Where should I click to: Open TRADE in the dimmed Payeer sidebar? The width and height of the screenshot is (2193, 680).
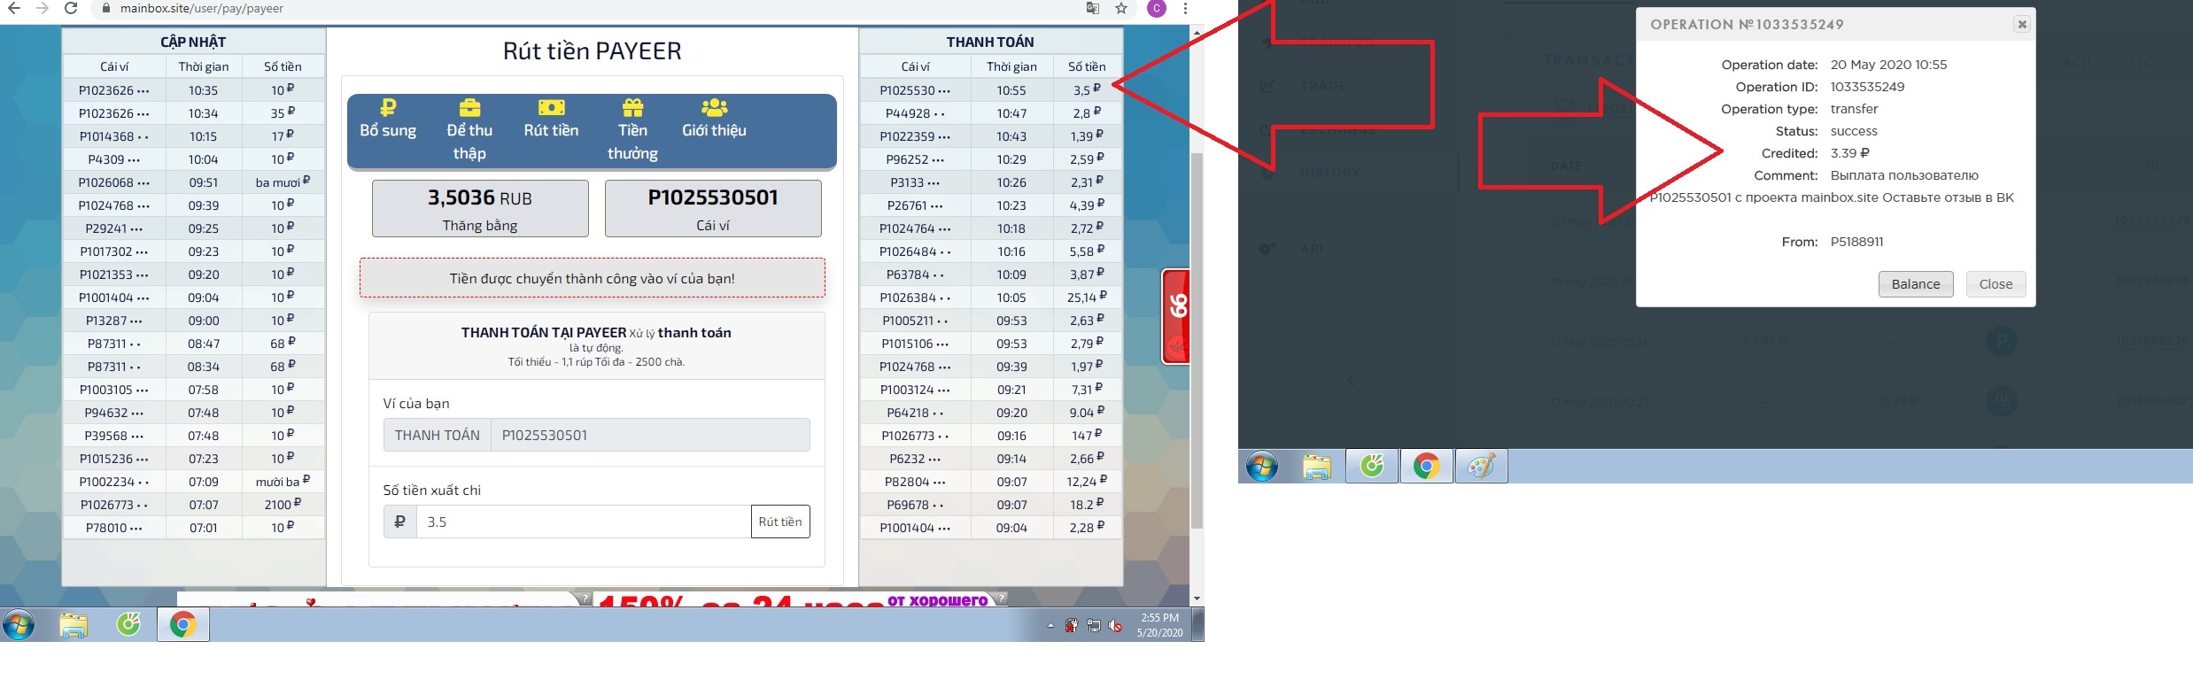point(1323,86)
